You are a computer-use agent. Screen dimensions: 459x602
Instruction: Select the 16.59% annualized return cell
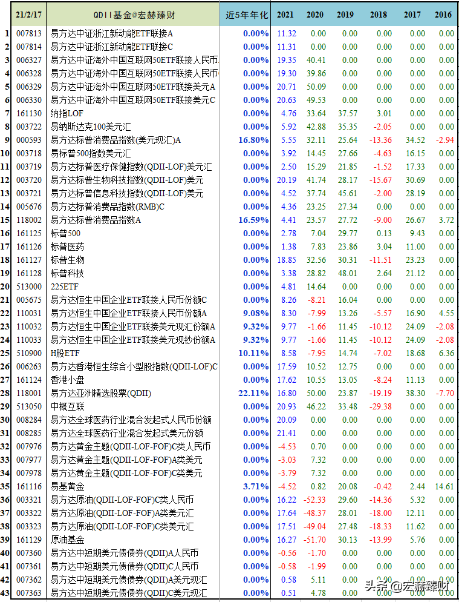253,220
